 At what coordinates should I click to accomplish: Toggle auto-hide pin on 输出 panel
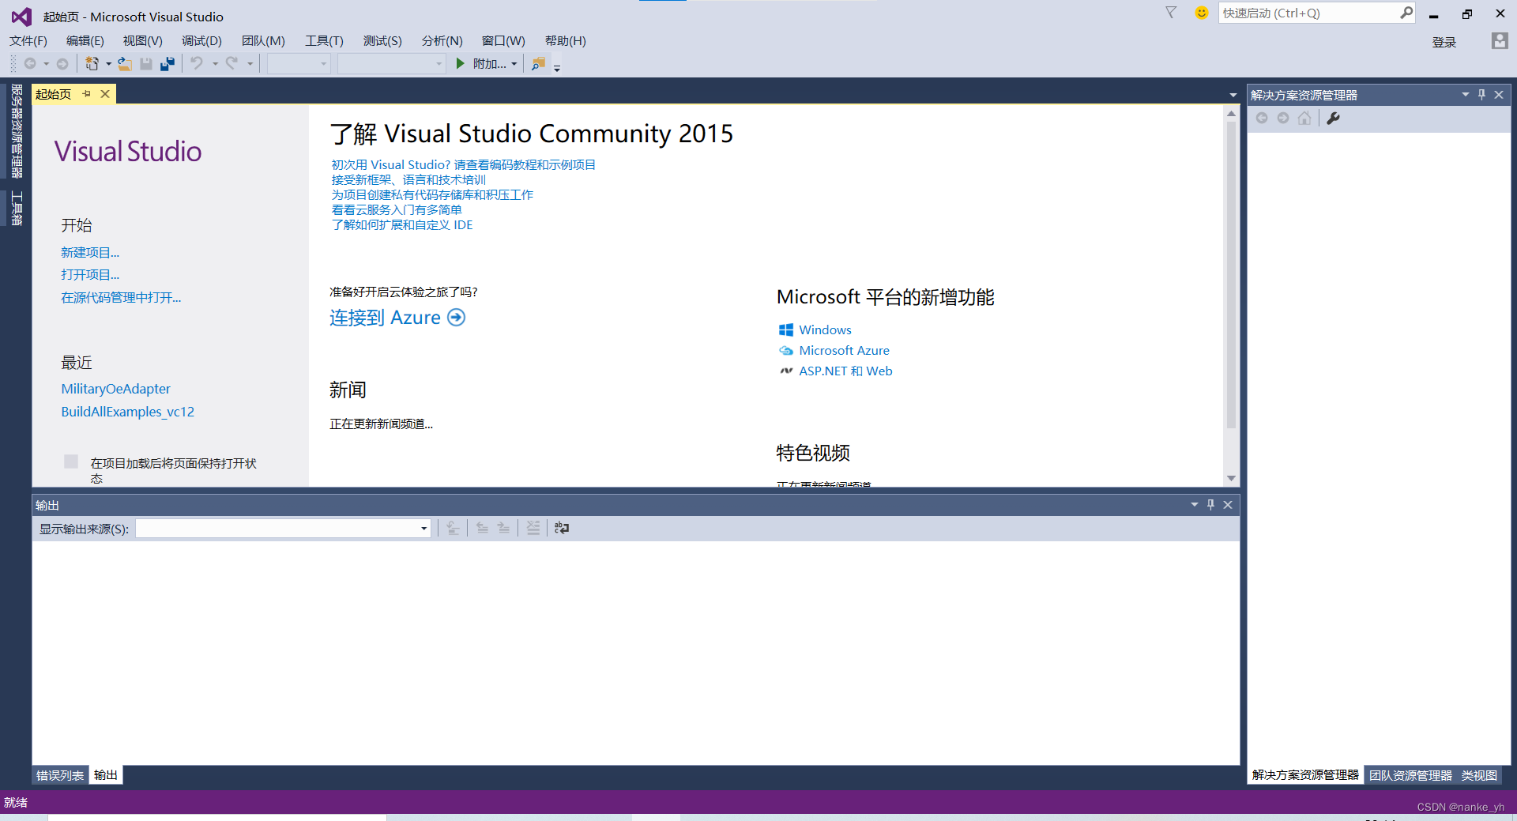coord(1210,505)
